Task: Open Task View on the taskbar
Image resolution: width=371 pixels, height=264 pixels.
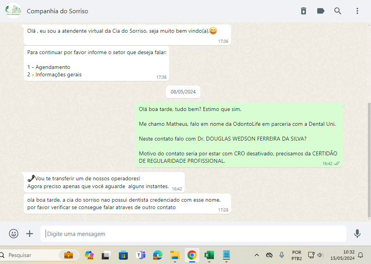Action: point(106,255)
